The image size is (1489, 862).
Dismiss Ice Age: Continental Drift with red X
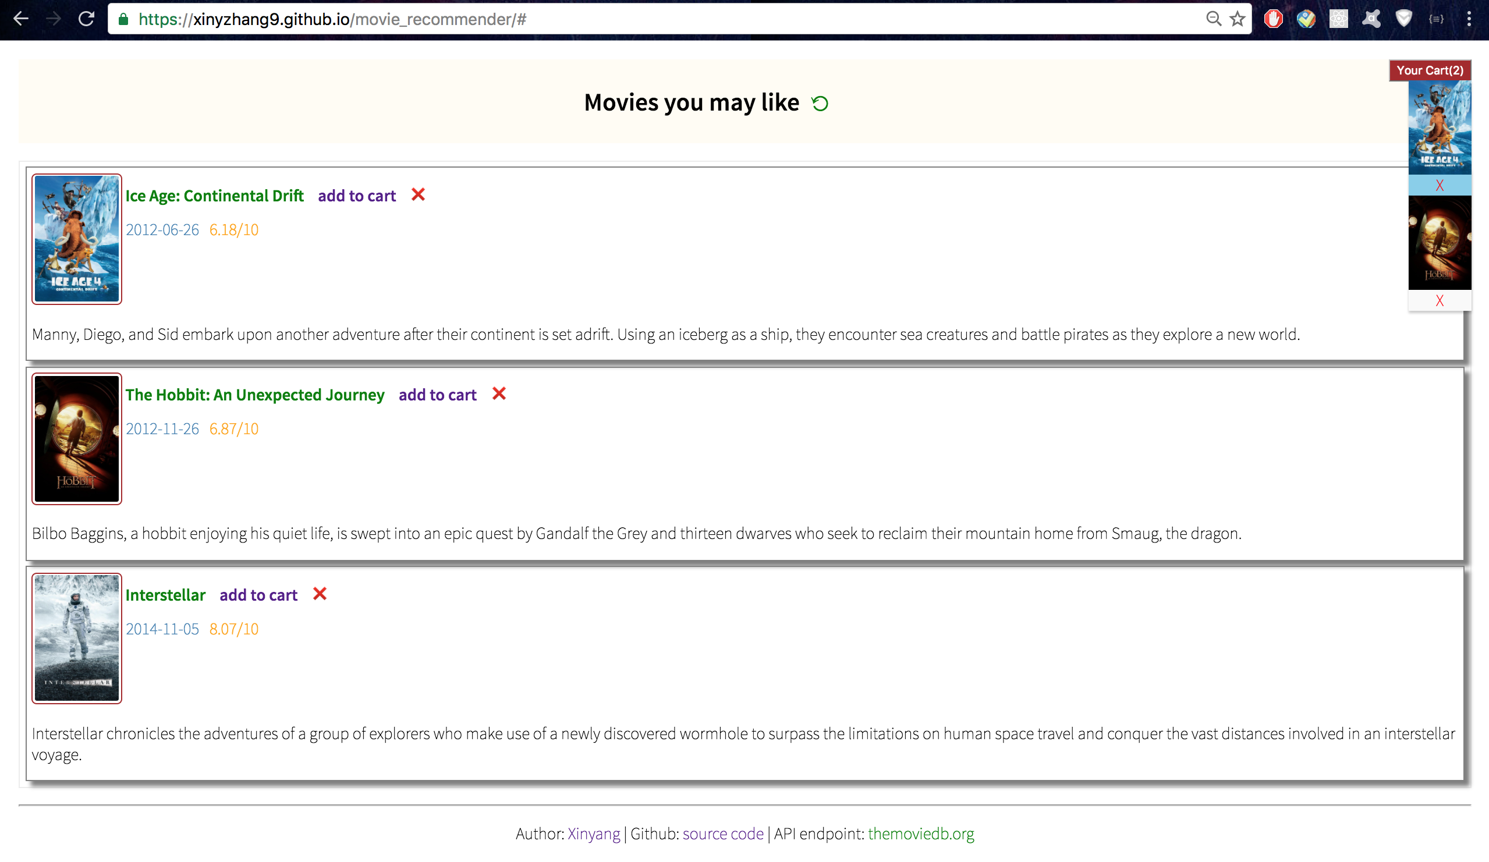tap(418, 194)
